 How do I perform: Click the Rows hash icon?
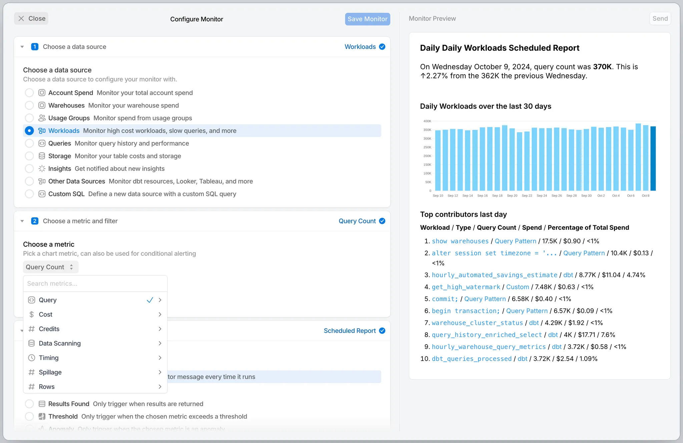click(x=32, y=387)
